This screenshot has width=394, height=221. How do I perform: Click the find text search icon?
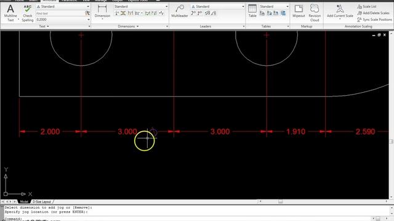(87, 14)
